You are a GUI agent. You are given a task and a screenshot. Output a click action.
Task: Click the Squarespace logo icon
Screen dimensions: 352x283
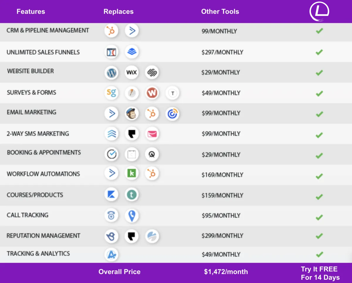pyautogui.click(x=152, y=73)
